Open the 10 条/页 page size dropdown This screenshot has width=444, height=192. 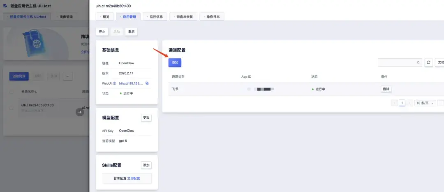click(x=425, y=103)
